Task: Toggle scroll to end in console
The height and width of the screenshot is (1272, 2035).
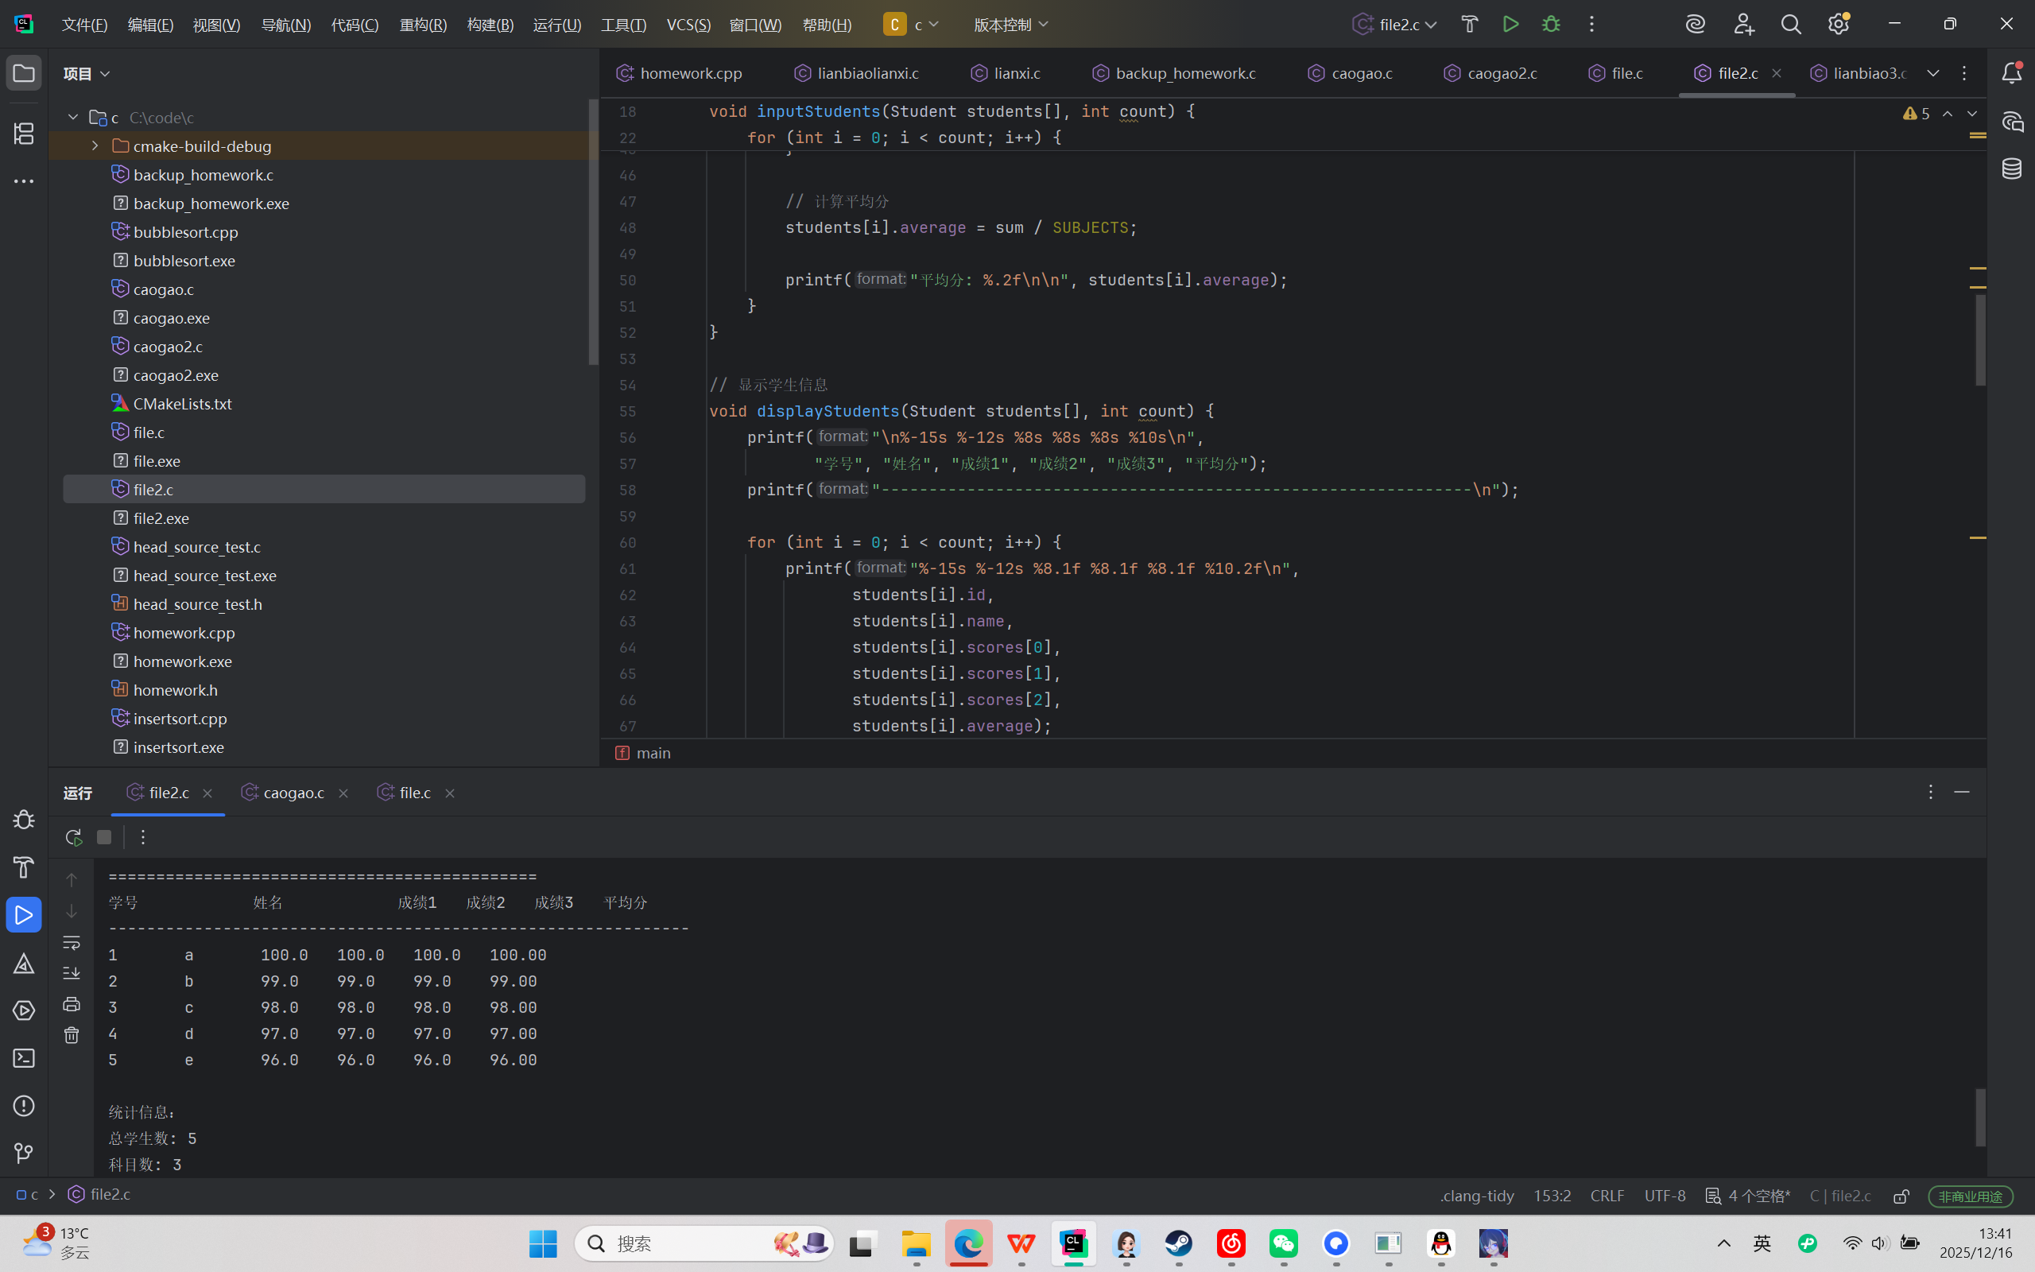Action: (x=72, y=973)
